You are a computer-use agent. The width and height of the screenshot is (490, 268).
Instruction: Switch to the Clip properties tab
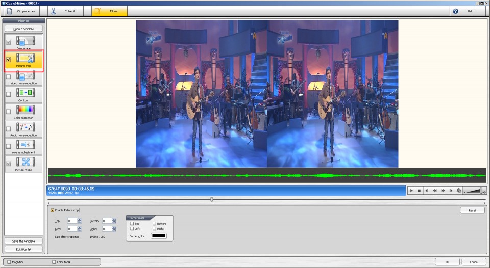22,11
